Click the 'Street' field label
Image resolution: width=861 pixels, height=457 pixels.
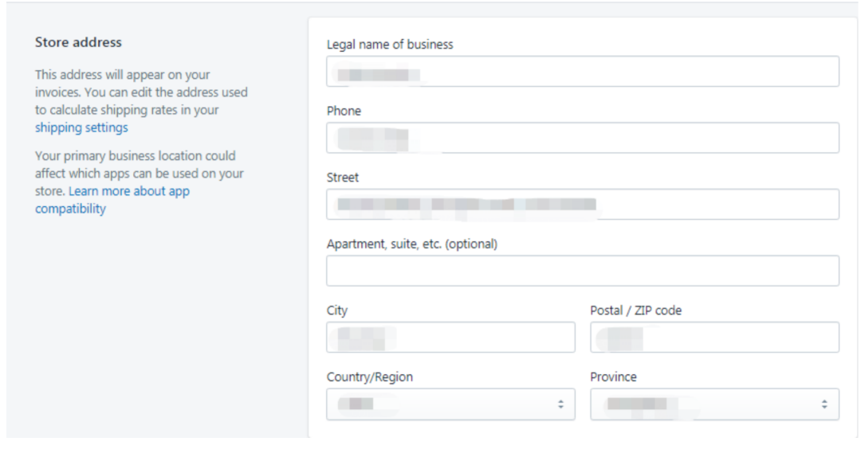tap(343, 178)
